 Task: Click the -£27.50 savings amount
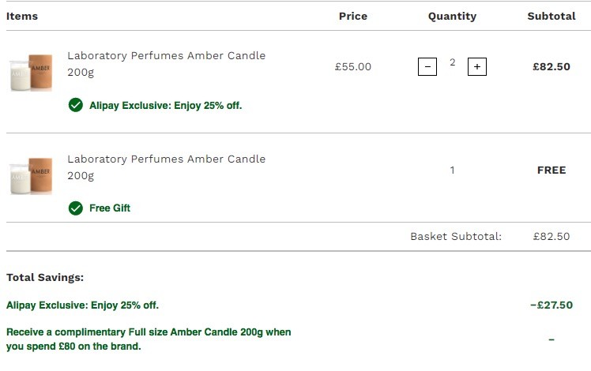pyautogui.click(x=551, y=305)
